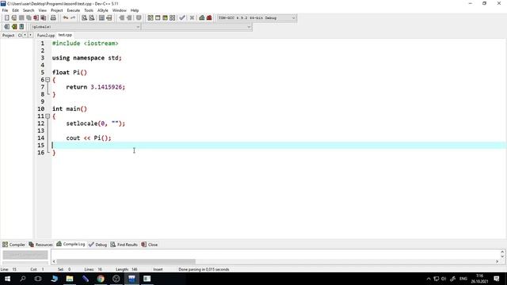Open the (globals) scope dropdown

pyautogui.click(x=86, y=27)
